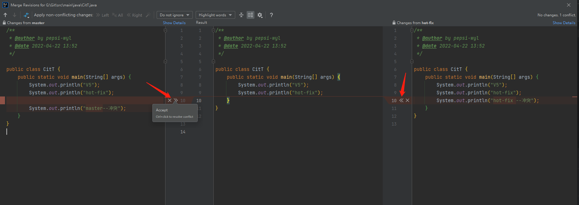Click @author tag in hot-fix pane

[432, 38]
